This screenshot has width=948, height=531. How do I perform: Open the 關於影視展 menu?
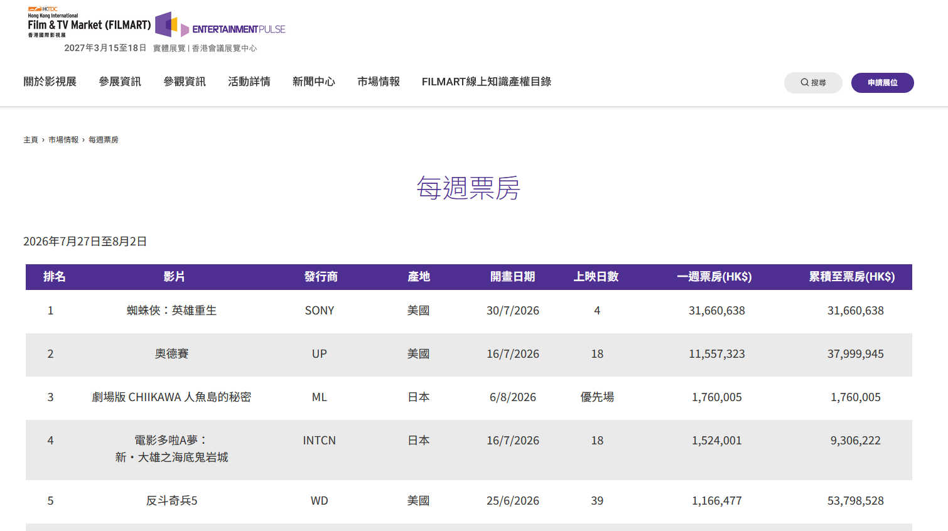tap(50, 82)
